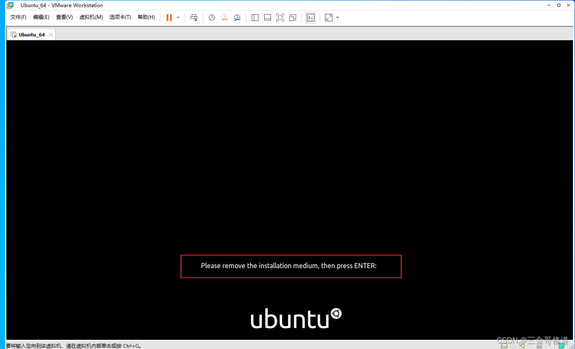This screenshot has height=349, width=575.
Task: Toggle the console view button
Action: (311, 18)
